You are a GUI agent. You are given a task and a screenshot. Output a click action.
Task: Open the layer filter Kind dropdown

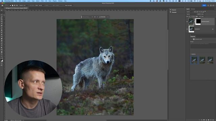coord(190,12)
